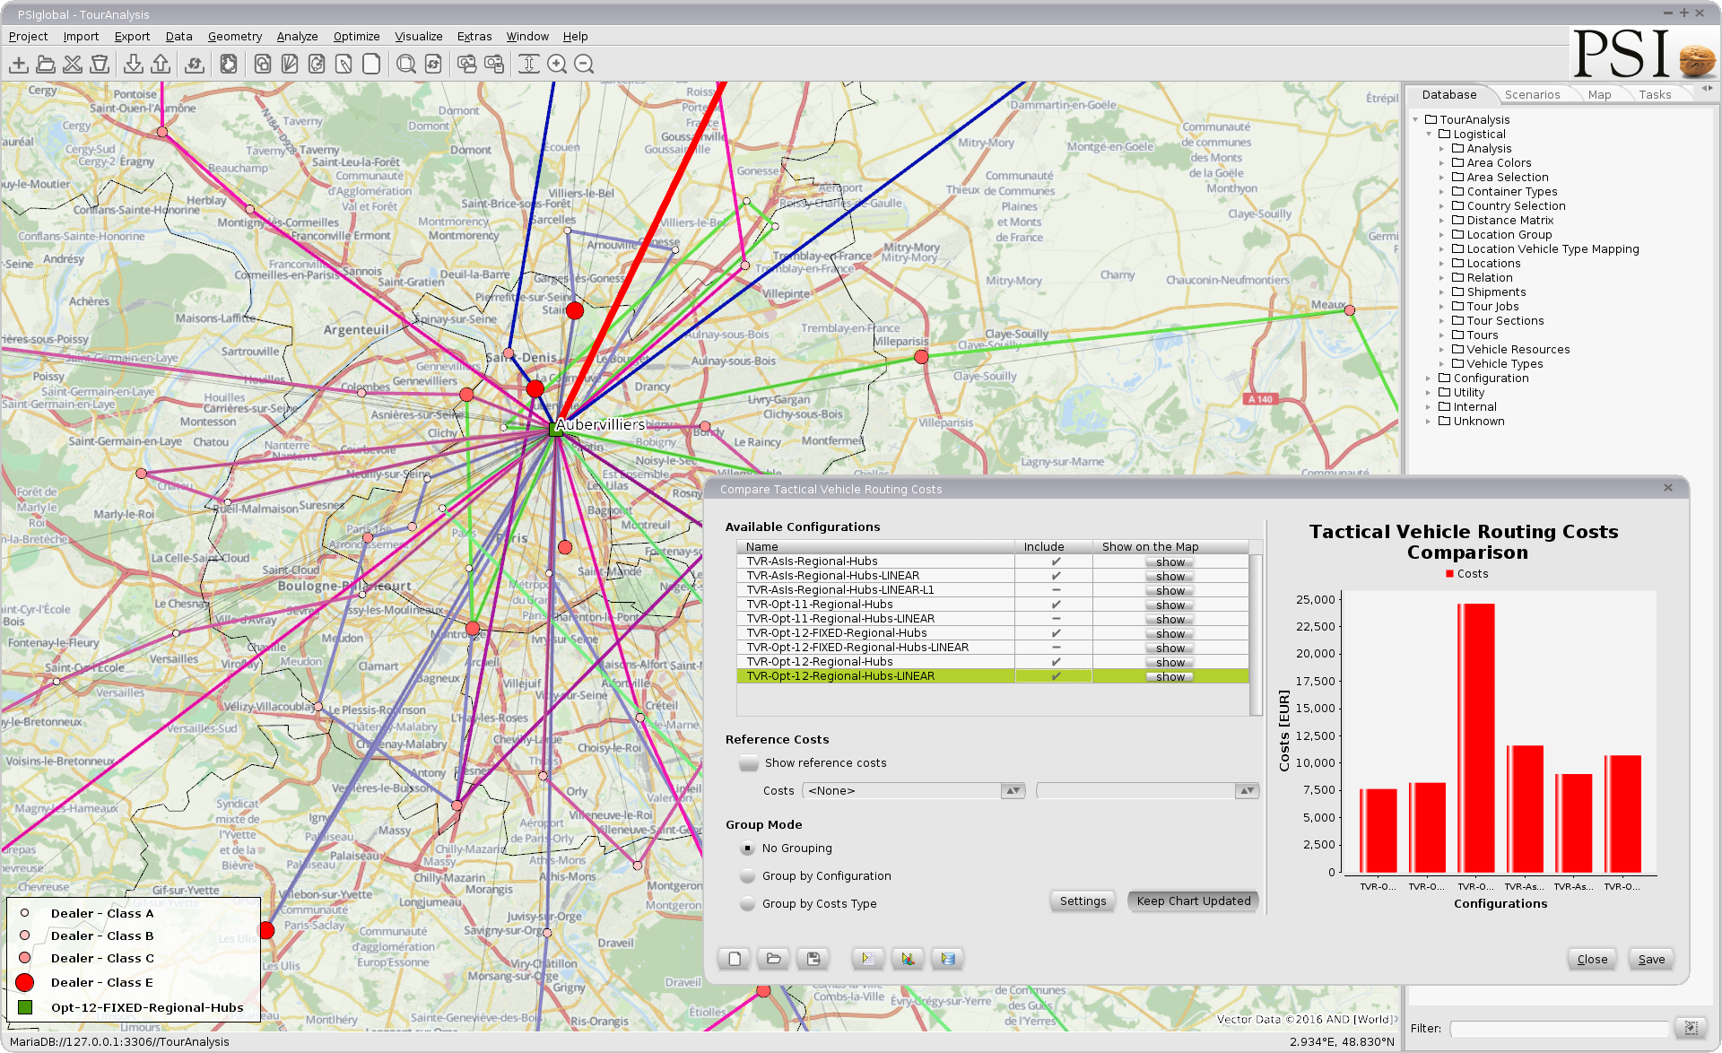Click the open map snapshot icon
The width and height of the screenshot is (1722, 1053).
467,65
